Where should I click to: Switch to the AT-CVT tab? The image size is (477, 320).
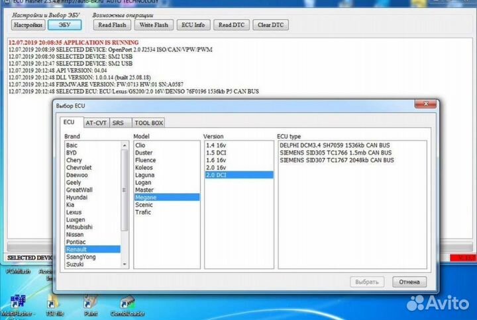[x=96, y=123]
